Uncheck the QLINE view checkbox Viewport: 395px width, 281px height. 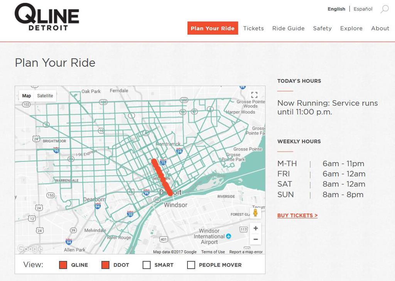coord(63,265)
